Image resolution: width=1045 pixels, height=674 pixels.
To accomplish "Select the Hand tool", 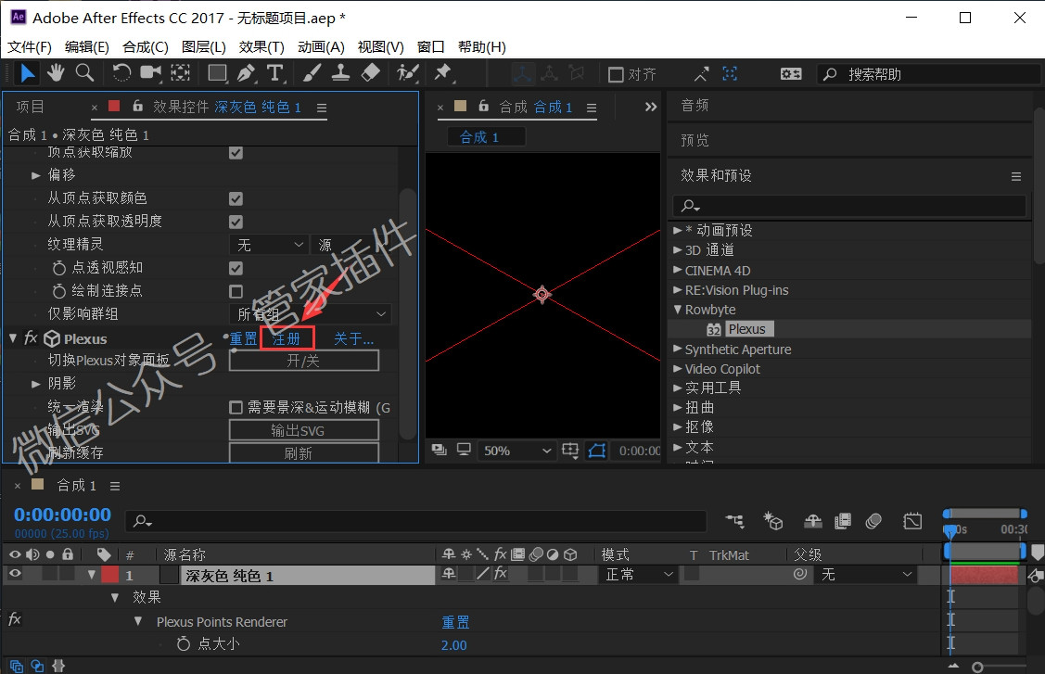I will [56, 72].
